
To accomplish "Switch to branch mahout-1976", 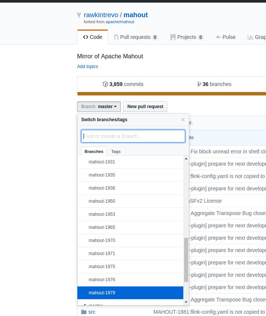I will 131,280.
